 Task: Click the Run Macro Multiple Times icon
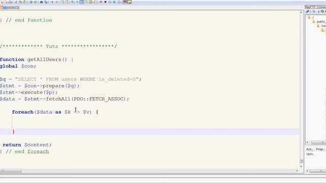click(x=114, y=2)
